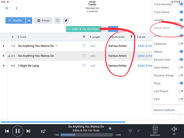This screenshot has height=138, width=184.
Task: Select track 1-4 Do Anything You Wanna Do
Action: point(36,46)
